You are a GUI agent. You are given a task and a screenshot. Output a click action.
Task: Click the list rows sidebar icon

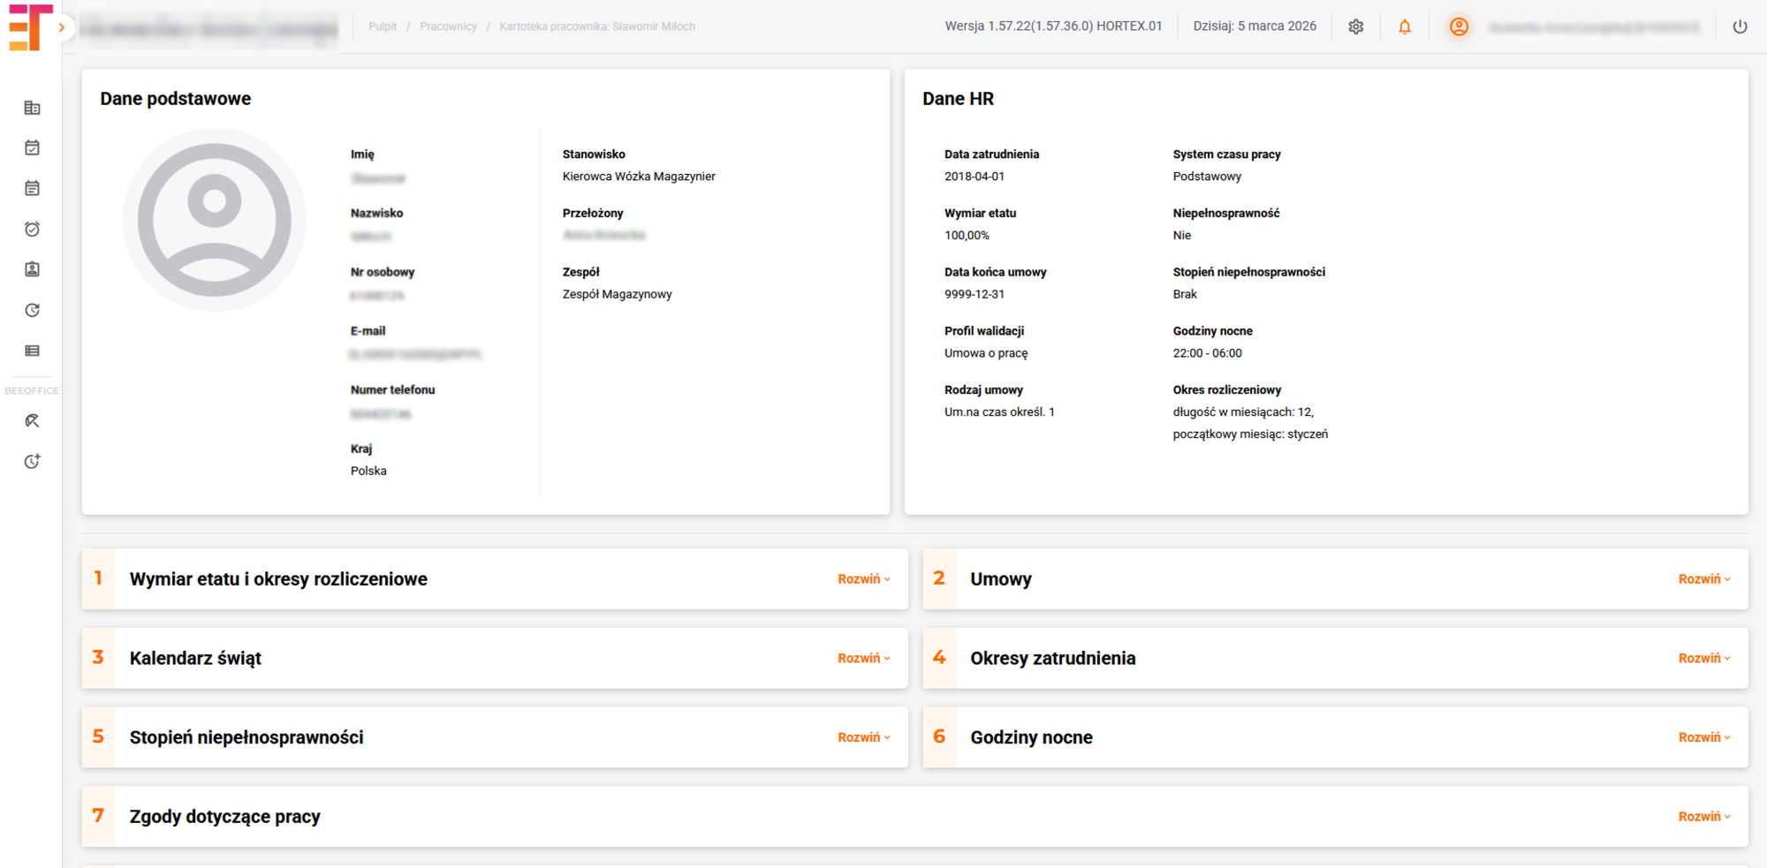(x=32, y=351)
